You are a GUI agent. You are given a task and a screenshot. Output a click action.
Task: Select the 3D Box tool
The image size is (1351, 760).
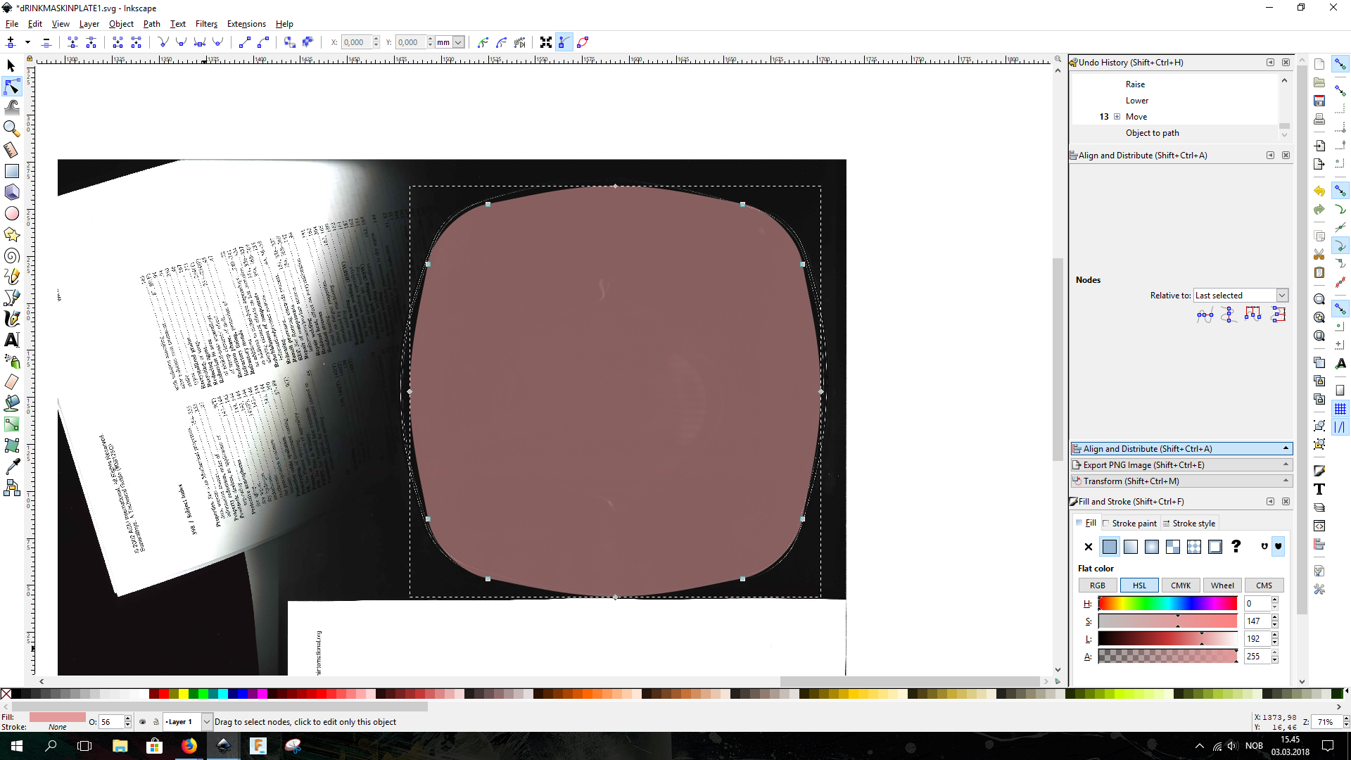pos(11,192)
